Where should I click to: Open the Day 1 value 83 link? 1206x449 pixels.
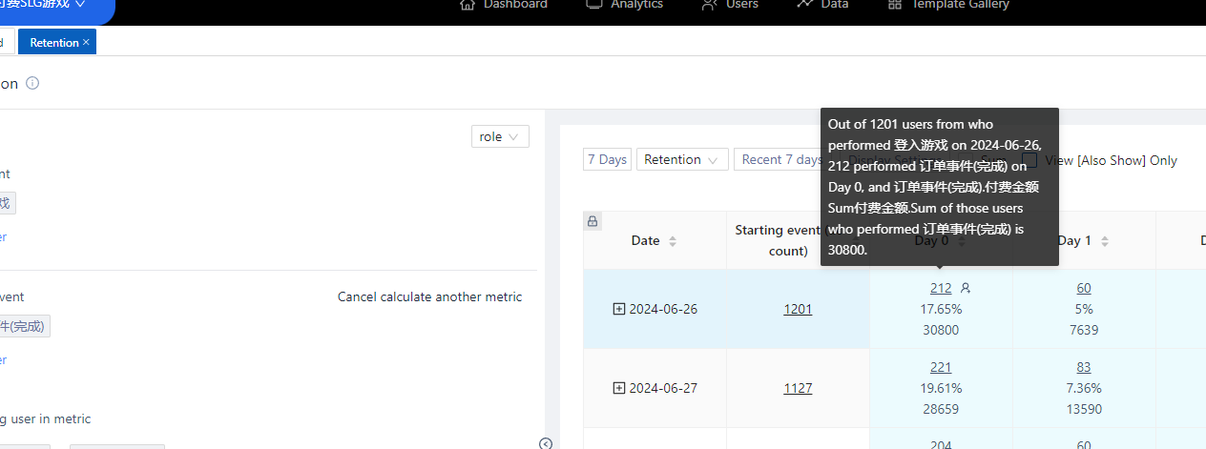click(1083, 367)
